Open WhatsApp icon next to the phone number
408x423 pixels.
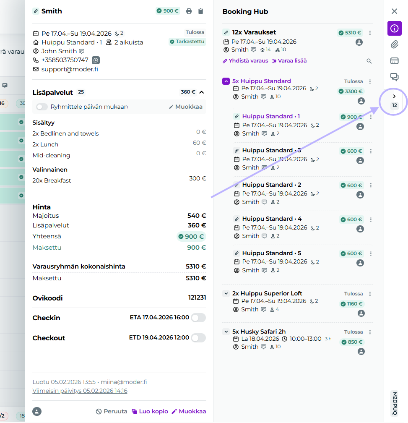click(x=96, y=60)
